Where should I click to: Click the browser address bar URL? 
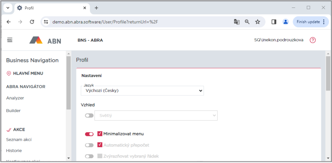[x=105, y=22]
